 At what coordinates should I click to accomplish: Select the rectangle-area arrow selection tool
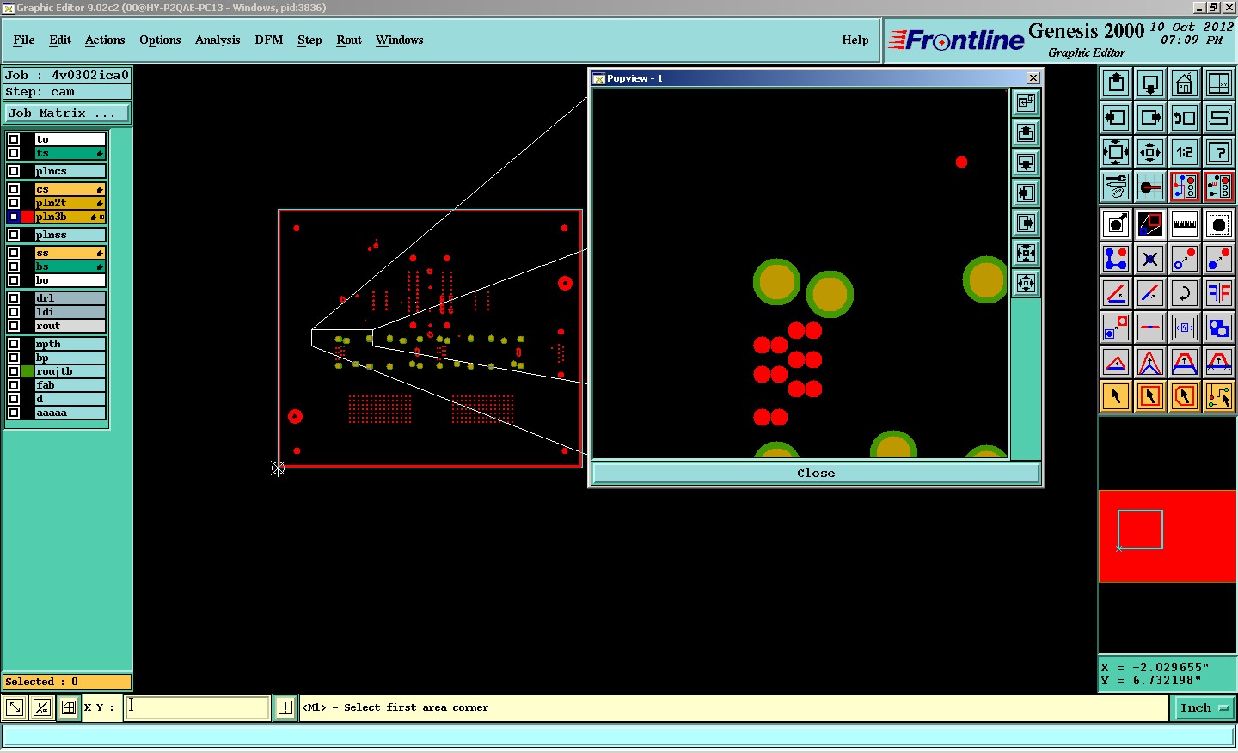(x=1150, y=396)
